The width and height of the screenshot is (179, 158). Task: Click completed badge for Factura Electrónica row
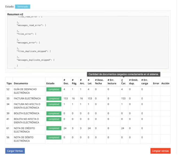click(54, 98)
